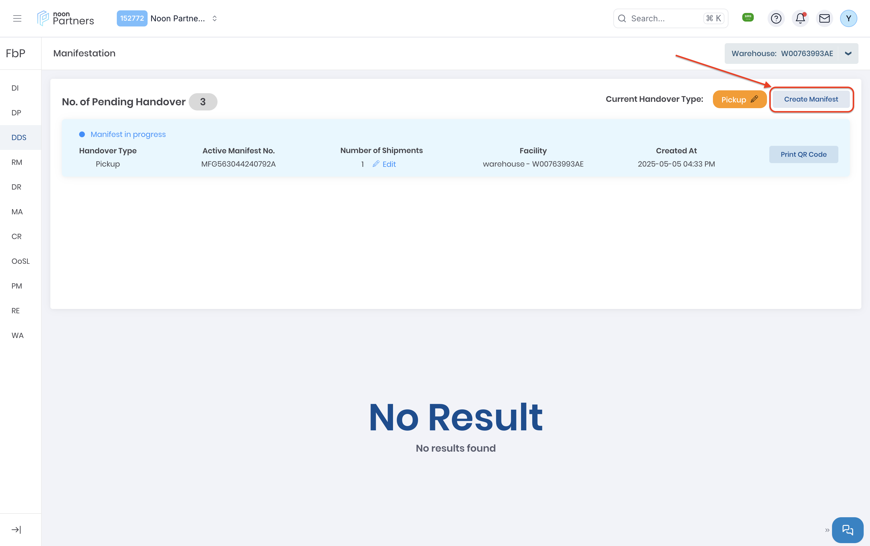Click the Print QR Code button
Screen dimensions: 870x546
[x=803, y=154]
